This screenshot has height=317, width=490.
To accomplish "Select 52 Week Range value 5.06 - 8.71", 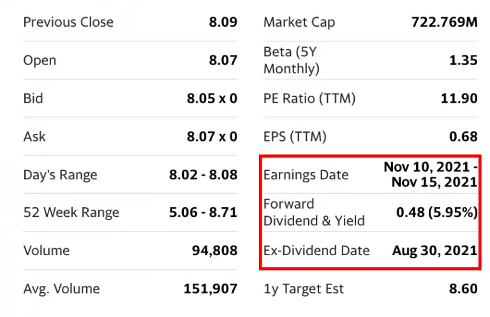I will click(203, 212).
